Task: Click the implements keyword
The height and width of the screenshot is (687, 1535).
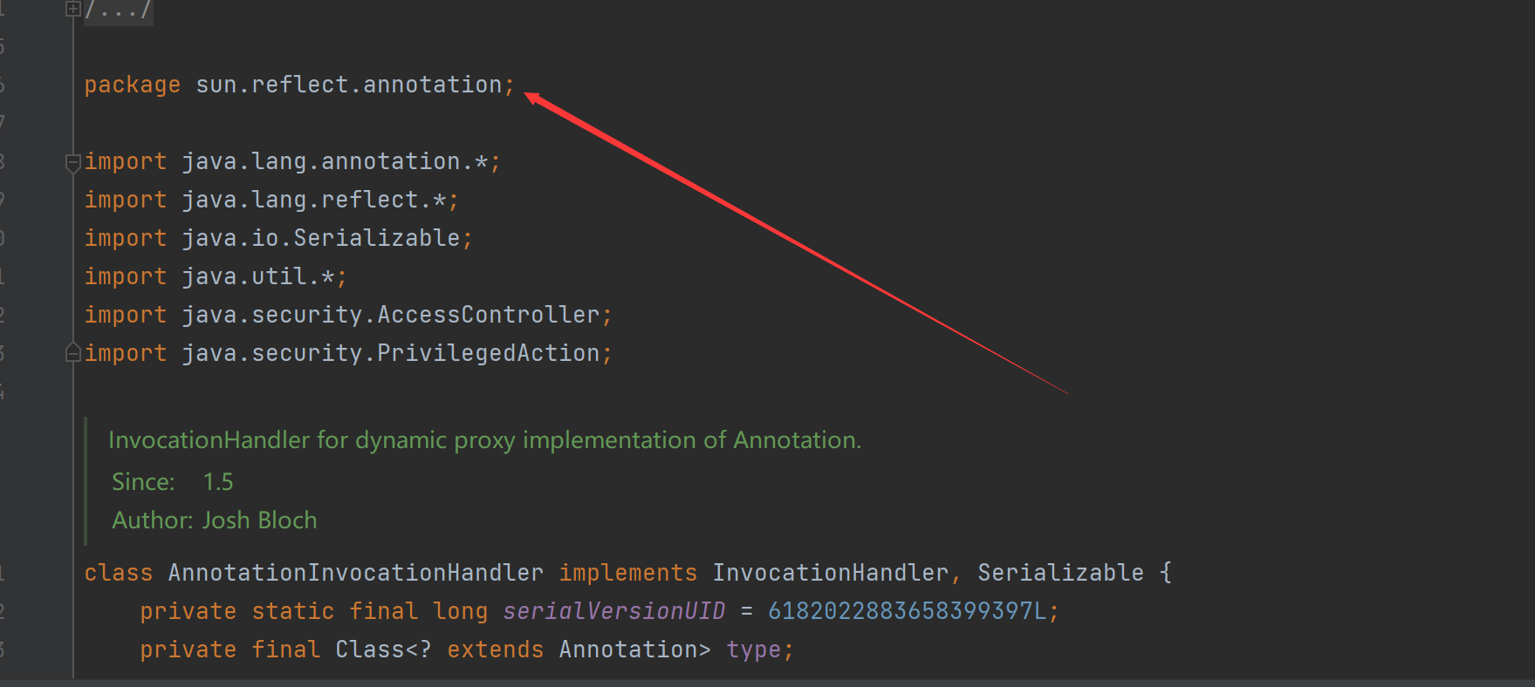Action: click(628, 573)
